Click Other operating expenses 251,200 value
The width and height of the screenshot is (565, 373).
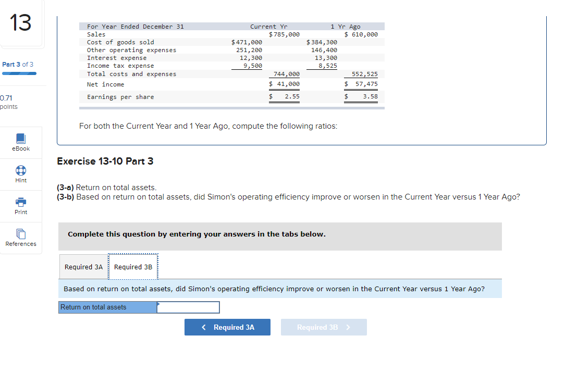pos(249,51)
